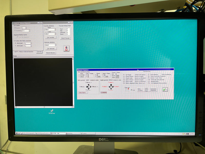Switch to FC150 Edit taskbar item
Viewport: 205px width, 154px height.
(58, 133)
